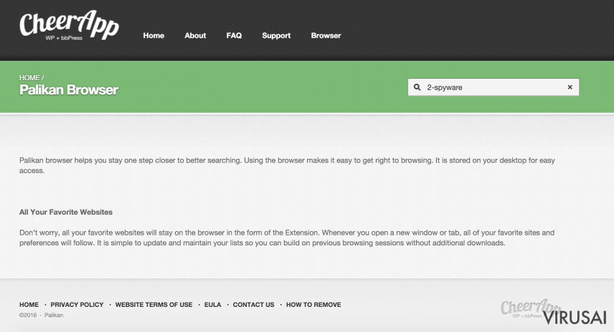Clear the search field with X
The image size is (614, 332).
pyautogui.click(x=570, y=87)
